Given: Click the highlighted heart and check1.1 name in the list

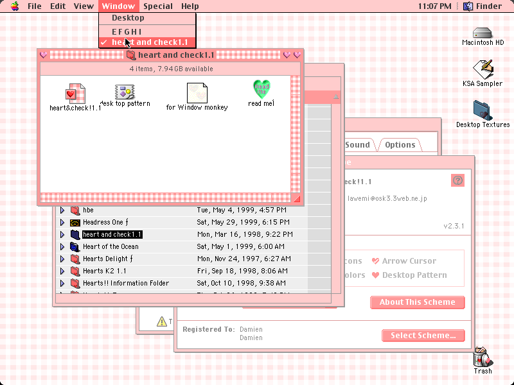Looking at the screenshot, I should click(112, 235).
